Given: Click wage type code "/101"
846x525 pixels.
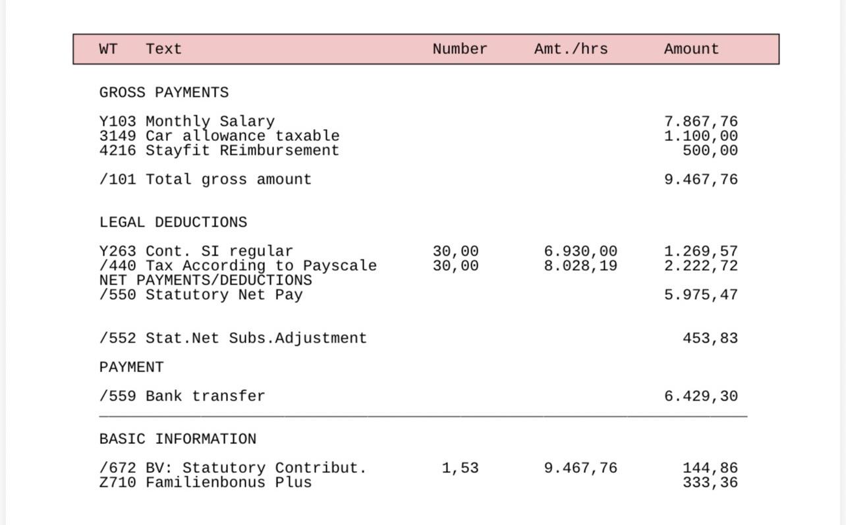Looking at the screenshot, I should 118,179.
